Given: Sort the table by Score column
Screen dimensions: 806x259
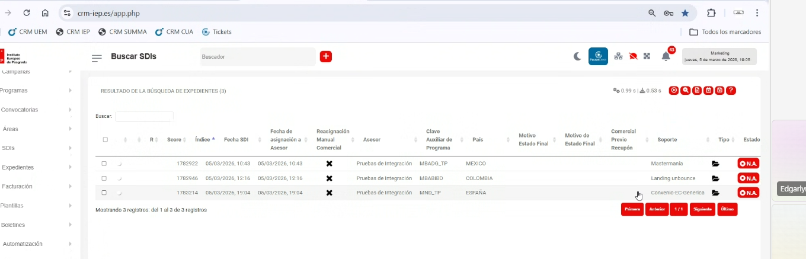Looking at the screenshot, I should click(x=176, y=140).
